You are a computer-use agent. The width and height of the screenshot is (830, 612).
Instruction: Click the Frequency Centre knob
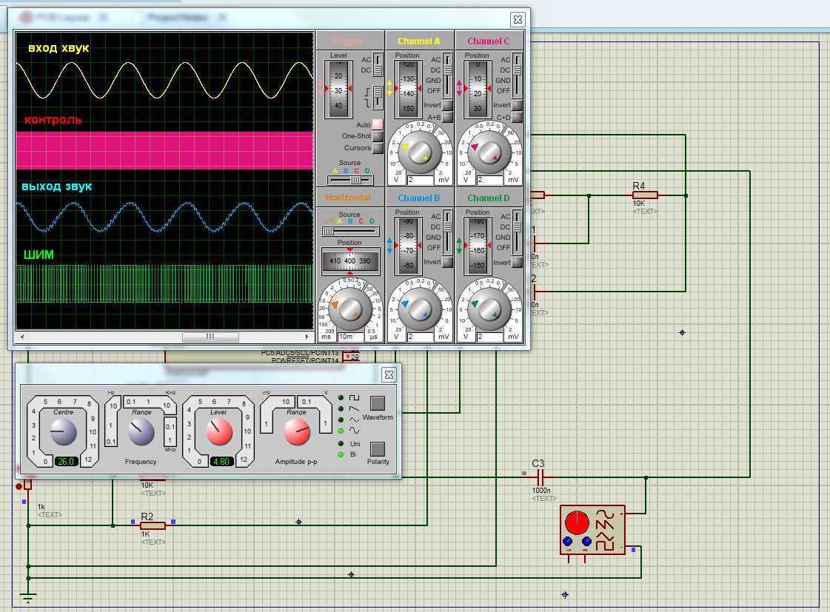(62, 431)
